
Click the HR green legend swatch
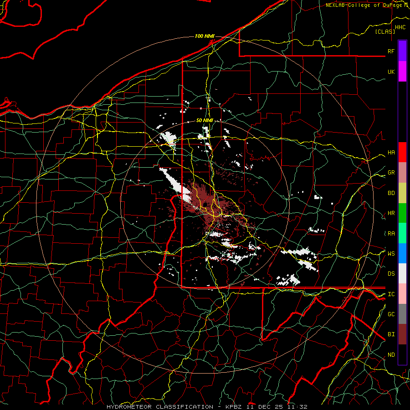click(x=402, y=213)
